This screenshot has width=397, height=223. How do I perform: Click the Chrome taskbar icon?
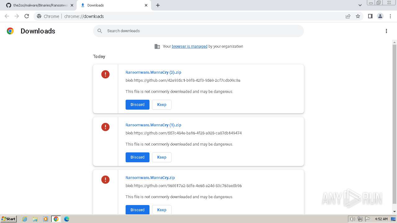pyautogui.click(x=56, y=219)
